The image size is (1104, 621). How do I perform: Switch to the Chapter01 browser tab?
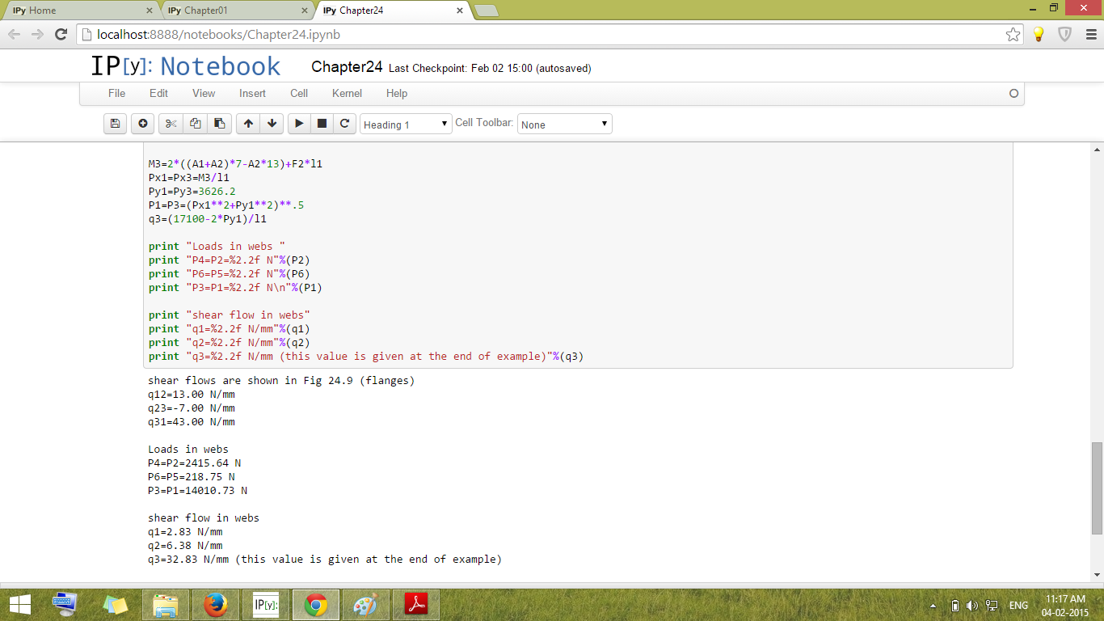[234, 11]
